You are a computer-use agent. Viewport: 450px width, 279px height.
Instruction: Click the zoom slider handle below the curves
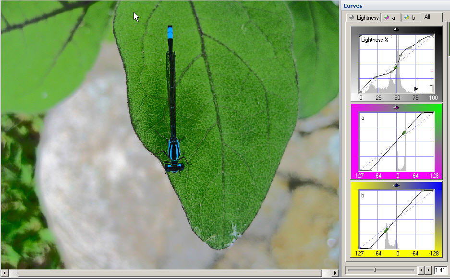pyautogui.click(x=375, y=270)
